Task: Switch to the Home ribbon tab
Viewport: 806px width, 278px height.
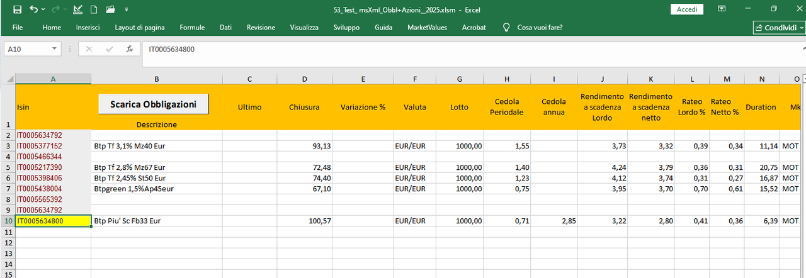Action: (x=52, y=28)
